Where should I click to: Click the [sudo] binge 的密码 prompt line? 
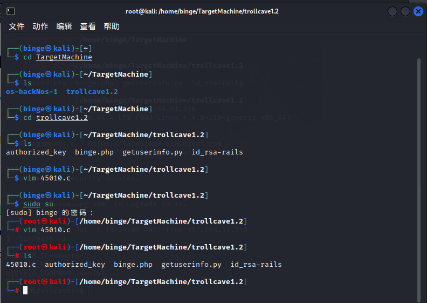[50, 213]
